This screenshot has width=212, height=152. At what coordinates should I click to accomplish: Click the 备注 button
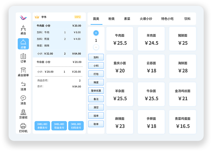tap(96, 99)
